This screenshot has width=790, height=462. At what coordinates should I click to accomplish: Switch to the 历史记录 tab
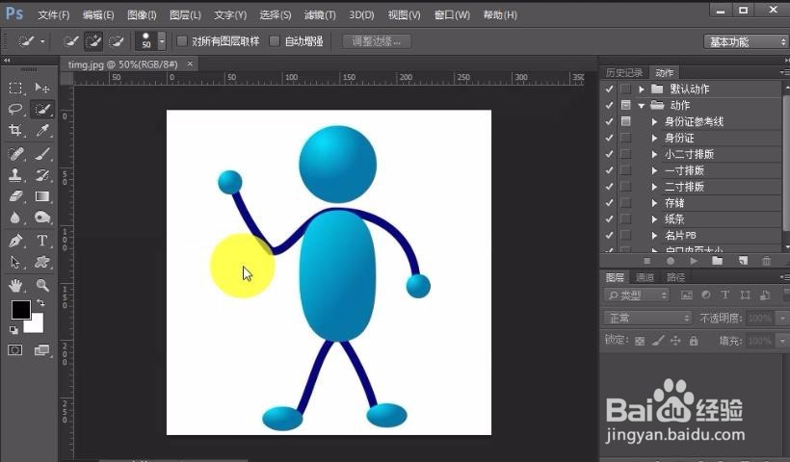[x=624, y=72]
